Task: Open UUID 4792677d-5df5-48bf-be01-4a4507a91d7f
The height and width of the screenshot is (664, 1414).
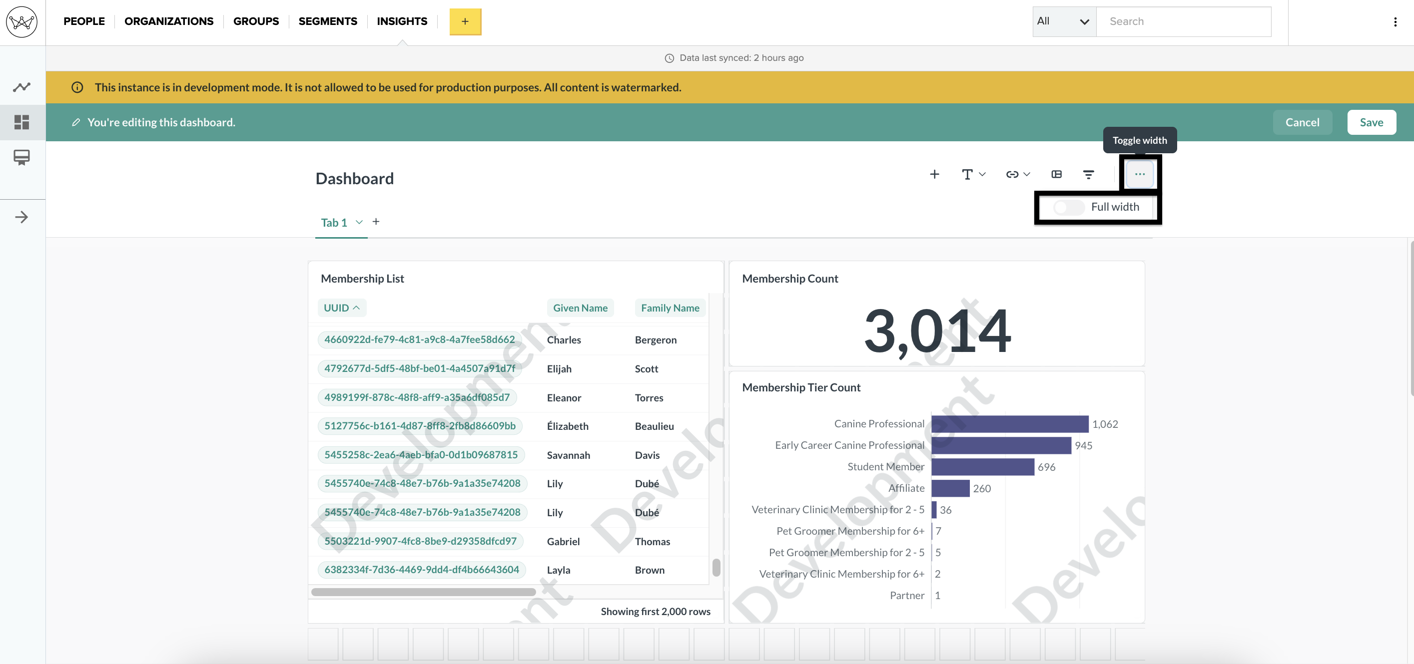Action: point(419,368)
